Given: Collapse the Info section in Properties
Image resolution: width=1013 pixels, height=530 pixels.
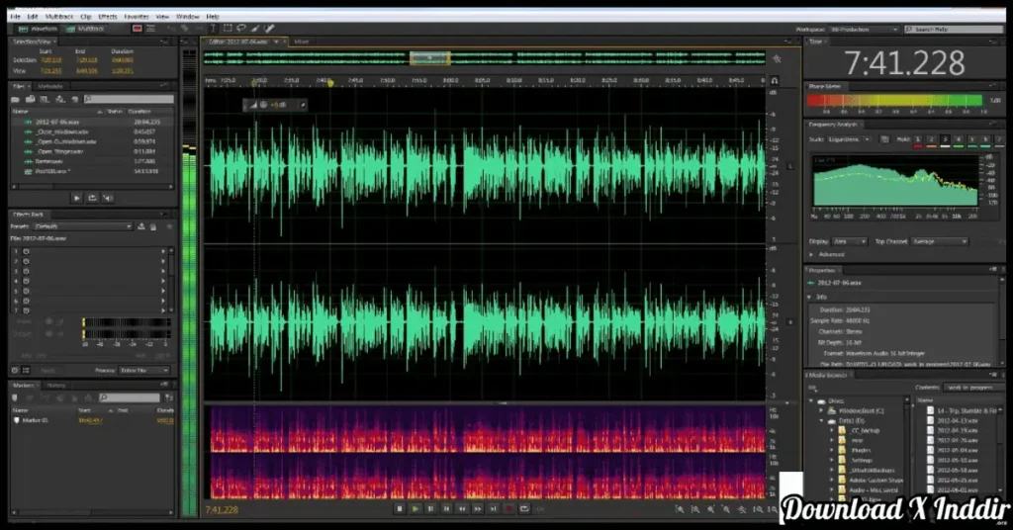Looking at the screenshot, I should tap(809, 297).
